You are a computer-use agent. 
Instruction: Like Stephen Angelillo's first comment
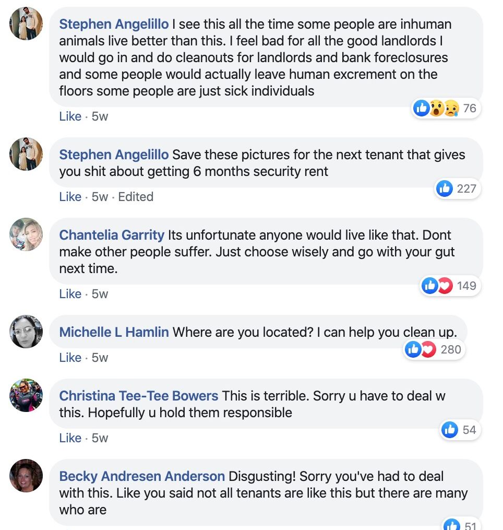tap(70, 116)
